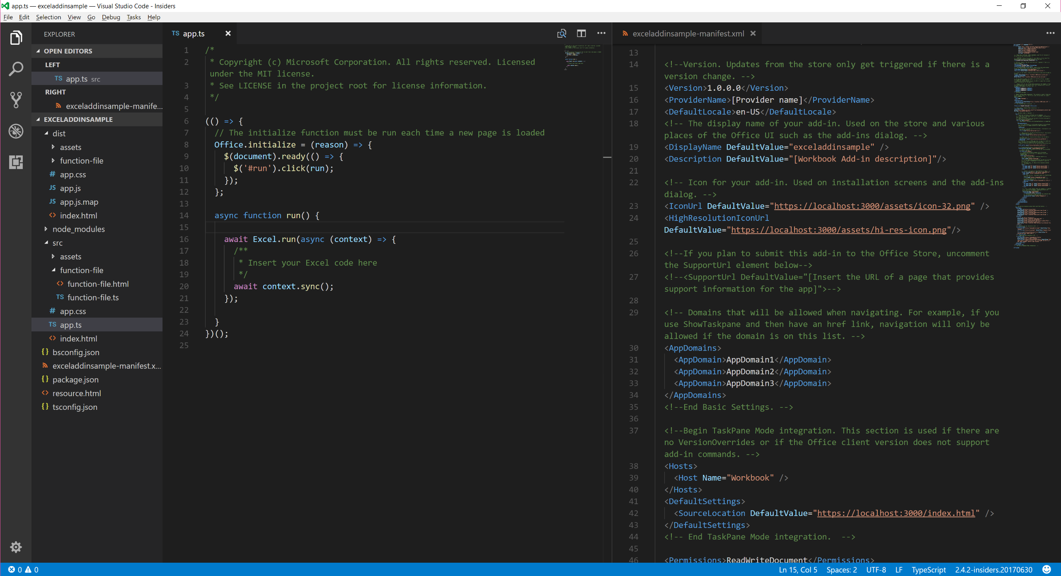Split the editor using the toolbar icon
This screenshot has height=576, width=1061.
click(x=581, y=33)
